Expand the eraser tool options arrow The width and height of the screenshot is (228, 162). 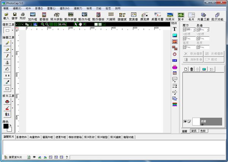[x=13, y=50]
